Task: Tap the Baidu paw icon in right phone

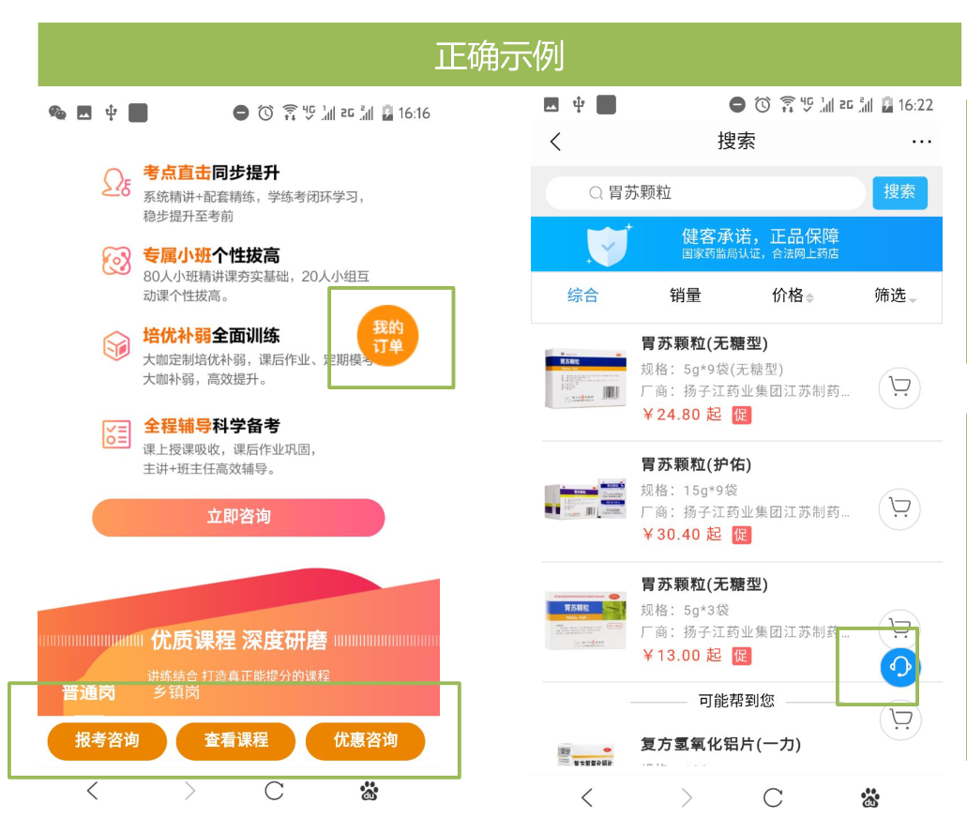Action: pos(870,797)
